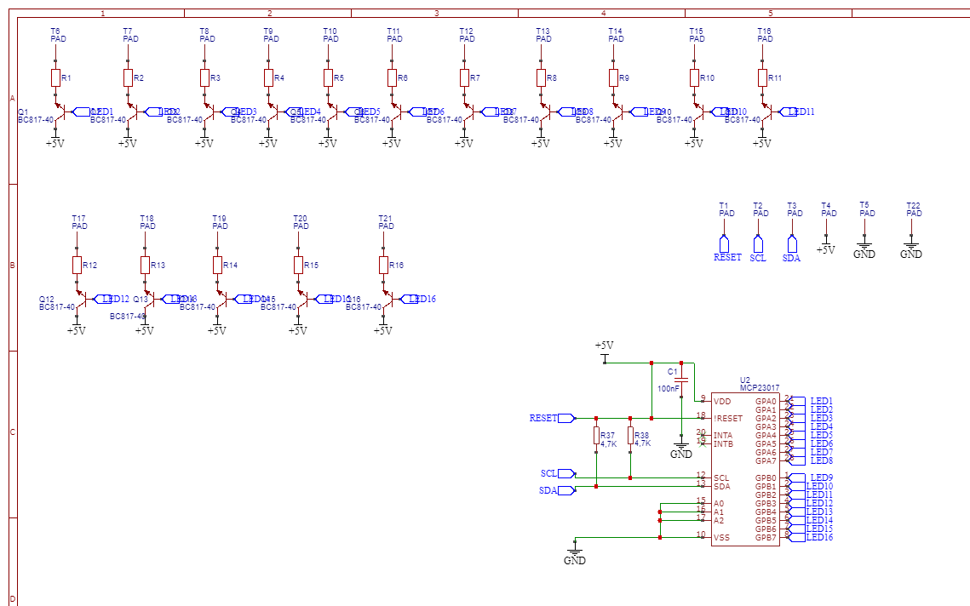The width and height of the screenshot is (970, 606).
Task: Click the LED8 net label beside GPA7
Action: pyautogui.click(x=822, y=460)
